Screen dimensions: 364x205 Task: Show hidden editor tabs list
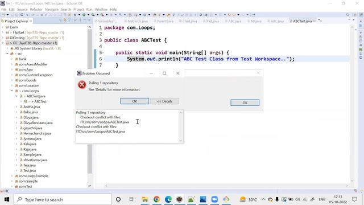coord(320,20)
